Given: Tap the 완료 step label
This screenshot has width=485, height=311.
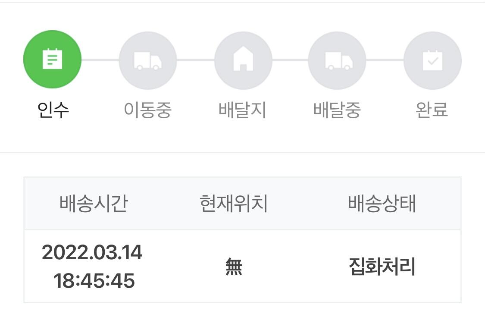Looking at the screenshot, I should click(x=432, y=110).
